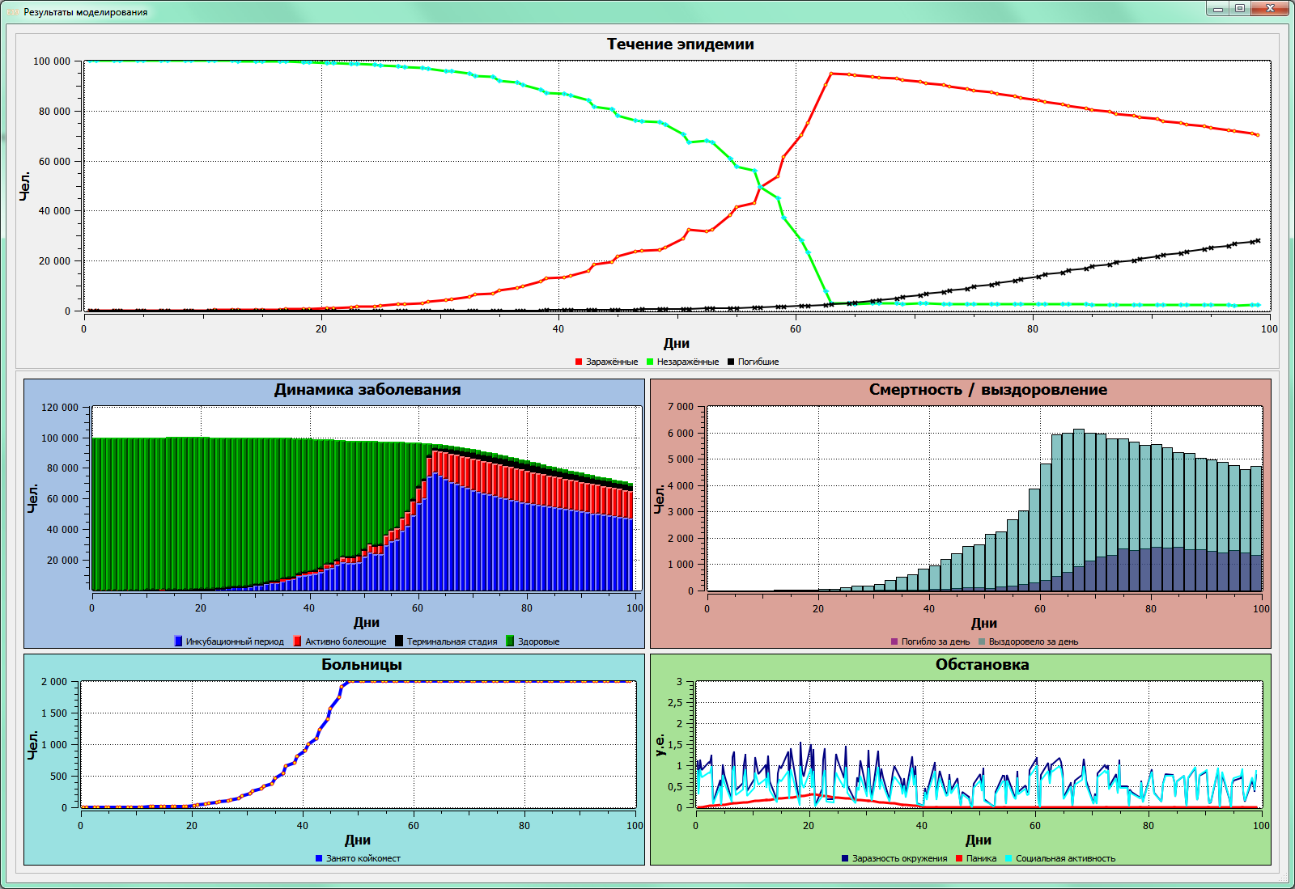Click the navy Заразность окружения legend swatch
1295x889 pixels.
click(x=845, y=858)
